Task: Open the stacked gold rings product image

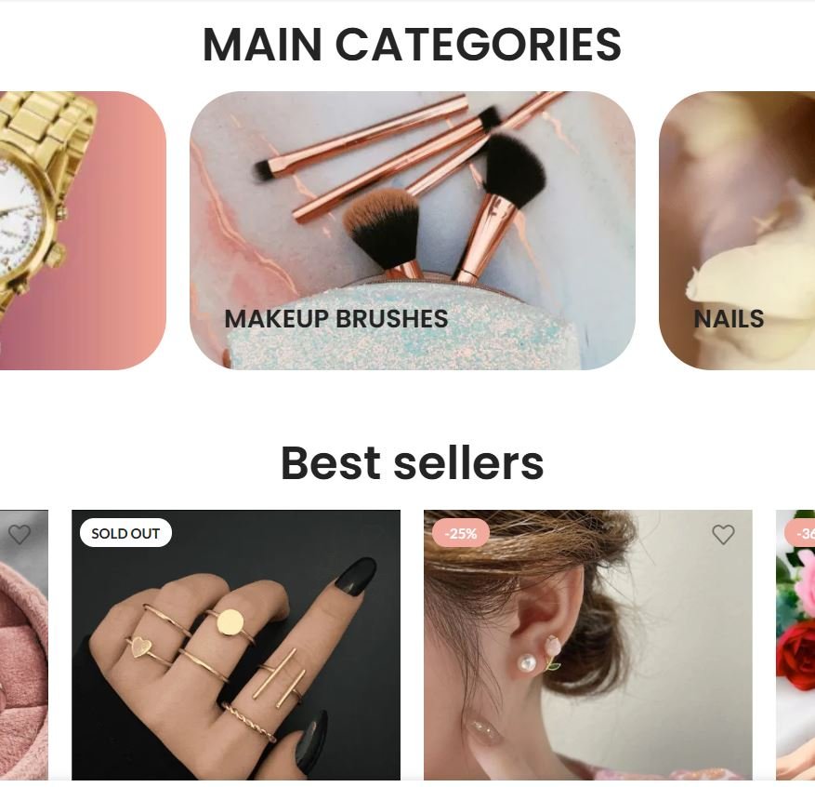Action: click(x=236, y=645)
